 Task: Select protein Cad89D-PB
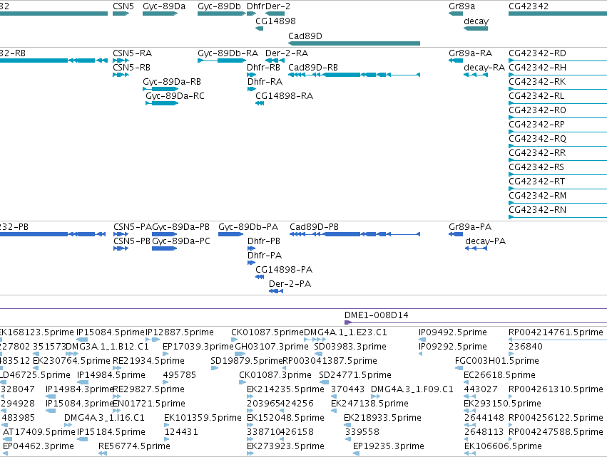coord(314,227)
